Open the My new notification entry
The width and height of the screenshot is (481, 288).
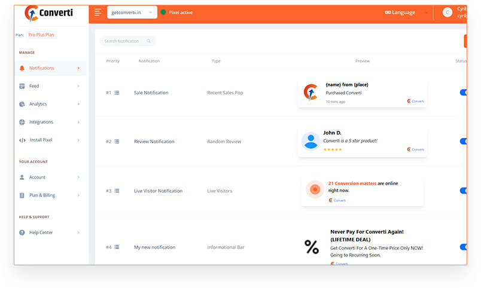tap(154, 247)
